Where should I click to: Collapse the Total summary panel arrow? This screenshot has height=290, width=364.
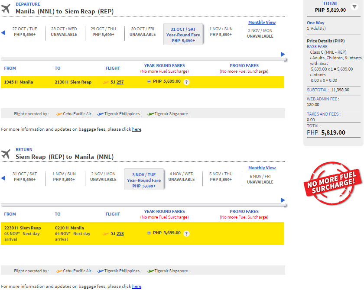click(354, 6)
